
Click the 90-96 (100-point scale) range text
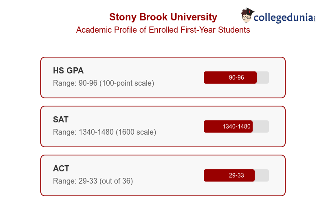click(x=104, y=83)
